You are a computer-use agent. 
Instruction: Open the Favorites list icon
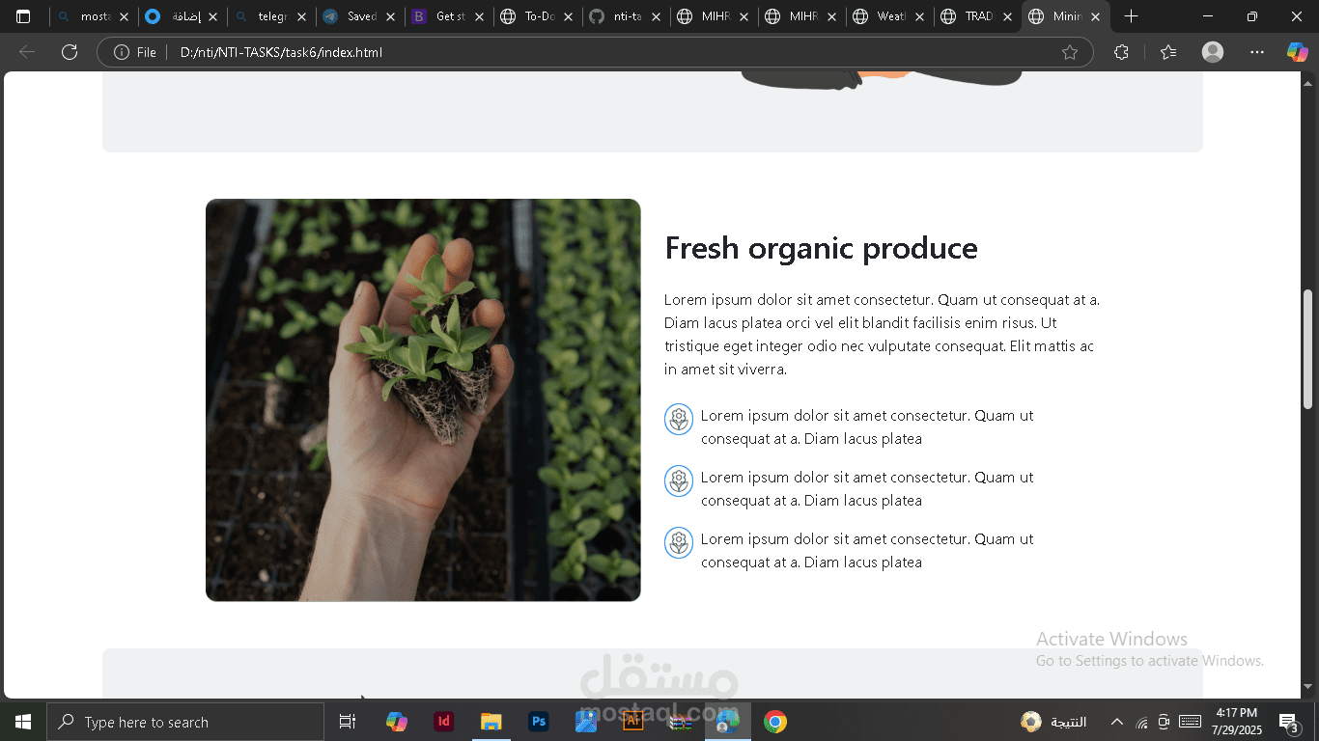click(x=1168, y=52)
